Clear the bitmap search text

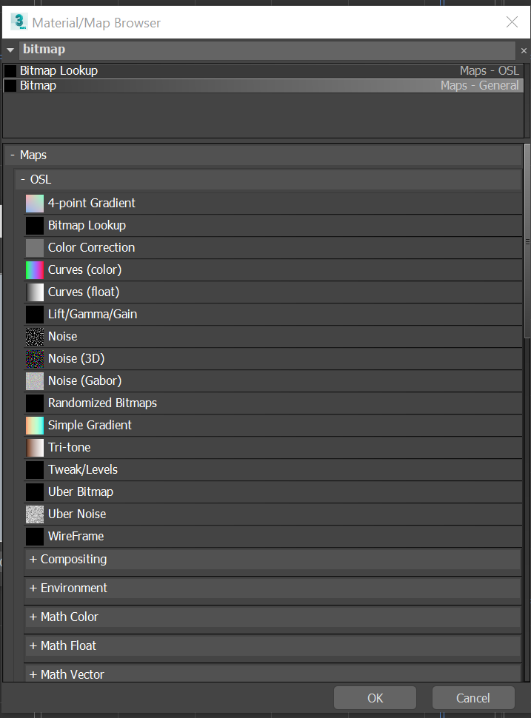[524, 50]
